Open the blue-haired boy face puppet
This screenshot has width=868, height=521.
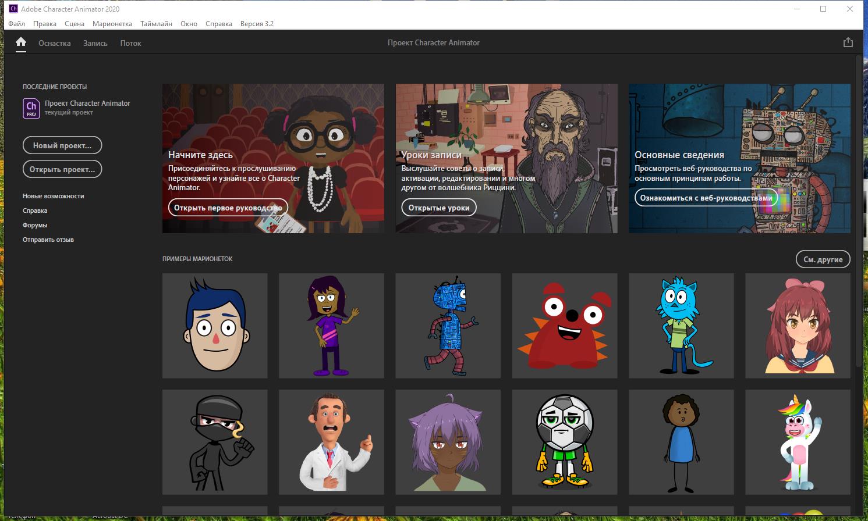pos(215,326)
